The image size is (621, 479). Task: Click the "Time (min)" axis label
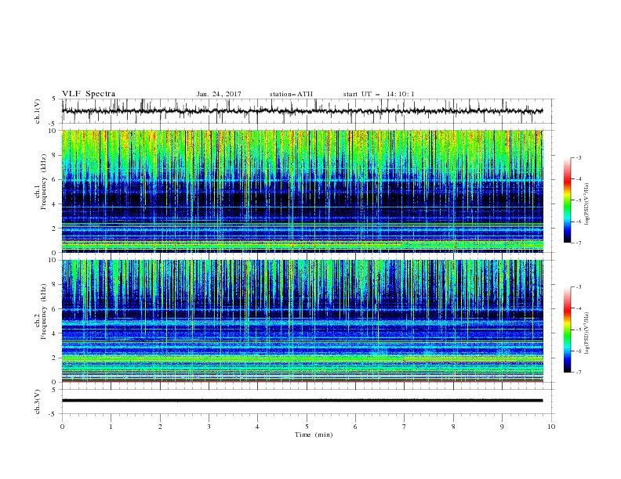point(314,434)
